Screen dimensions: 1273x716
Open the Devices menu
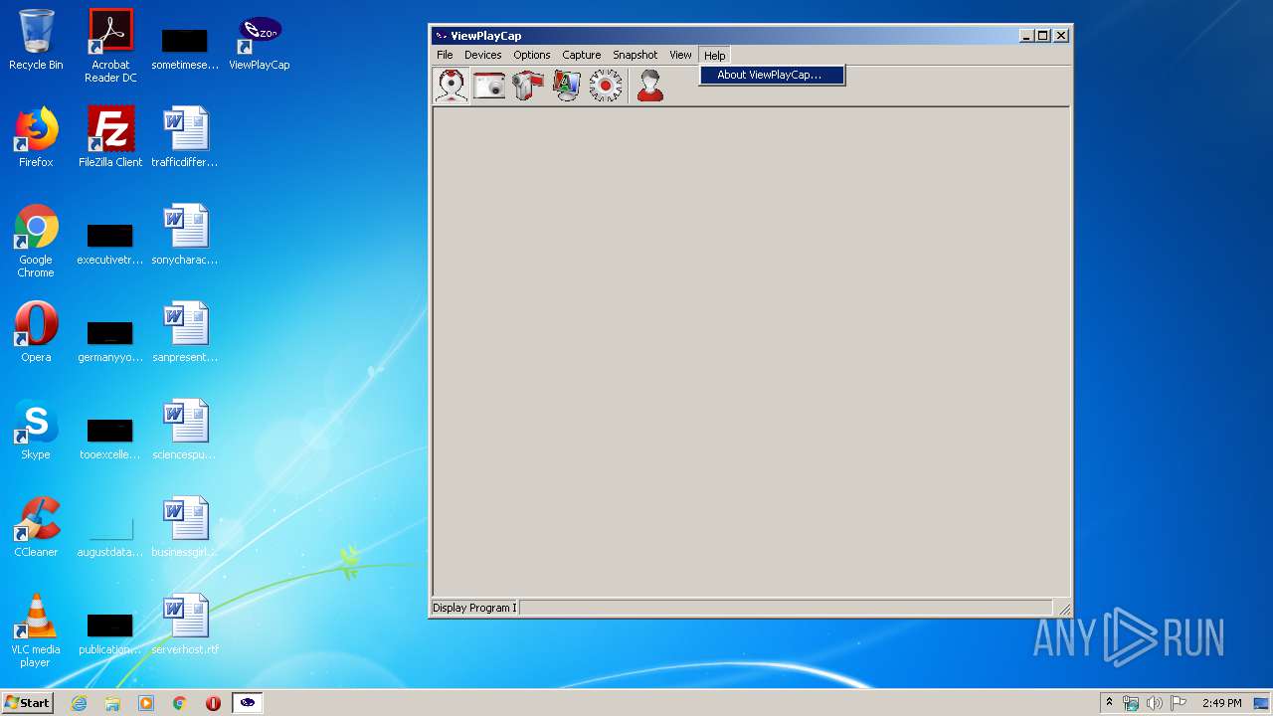[x=482, y=55]
